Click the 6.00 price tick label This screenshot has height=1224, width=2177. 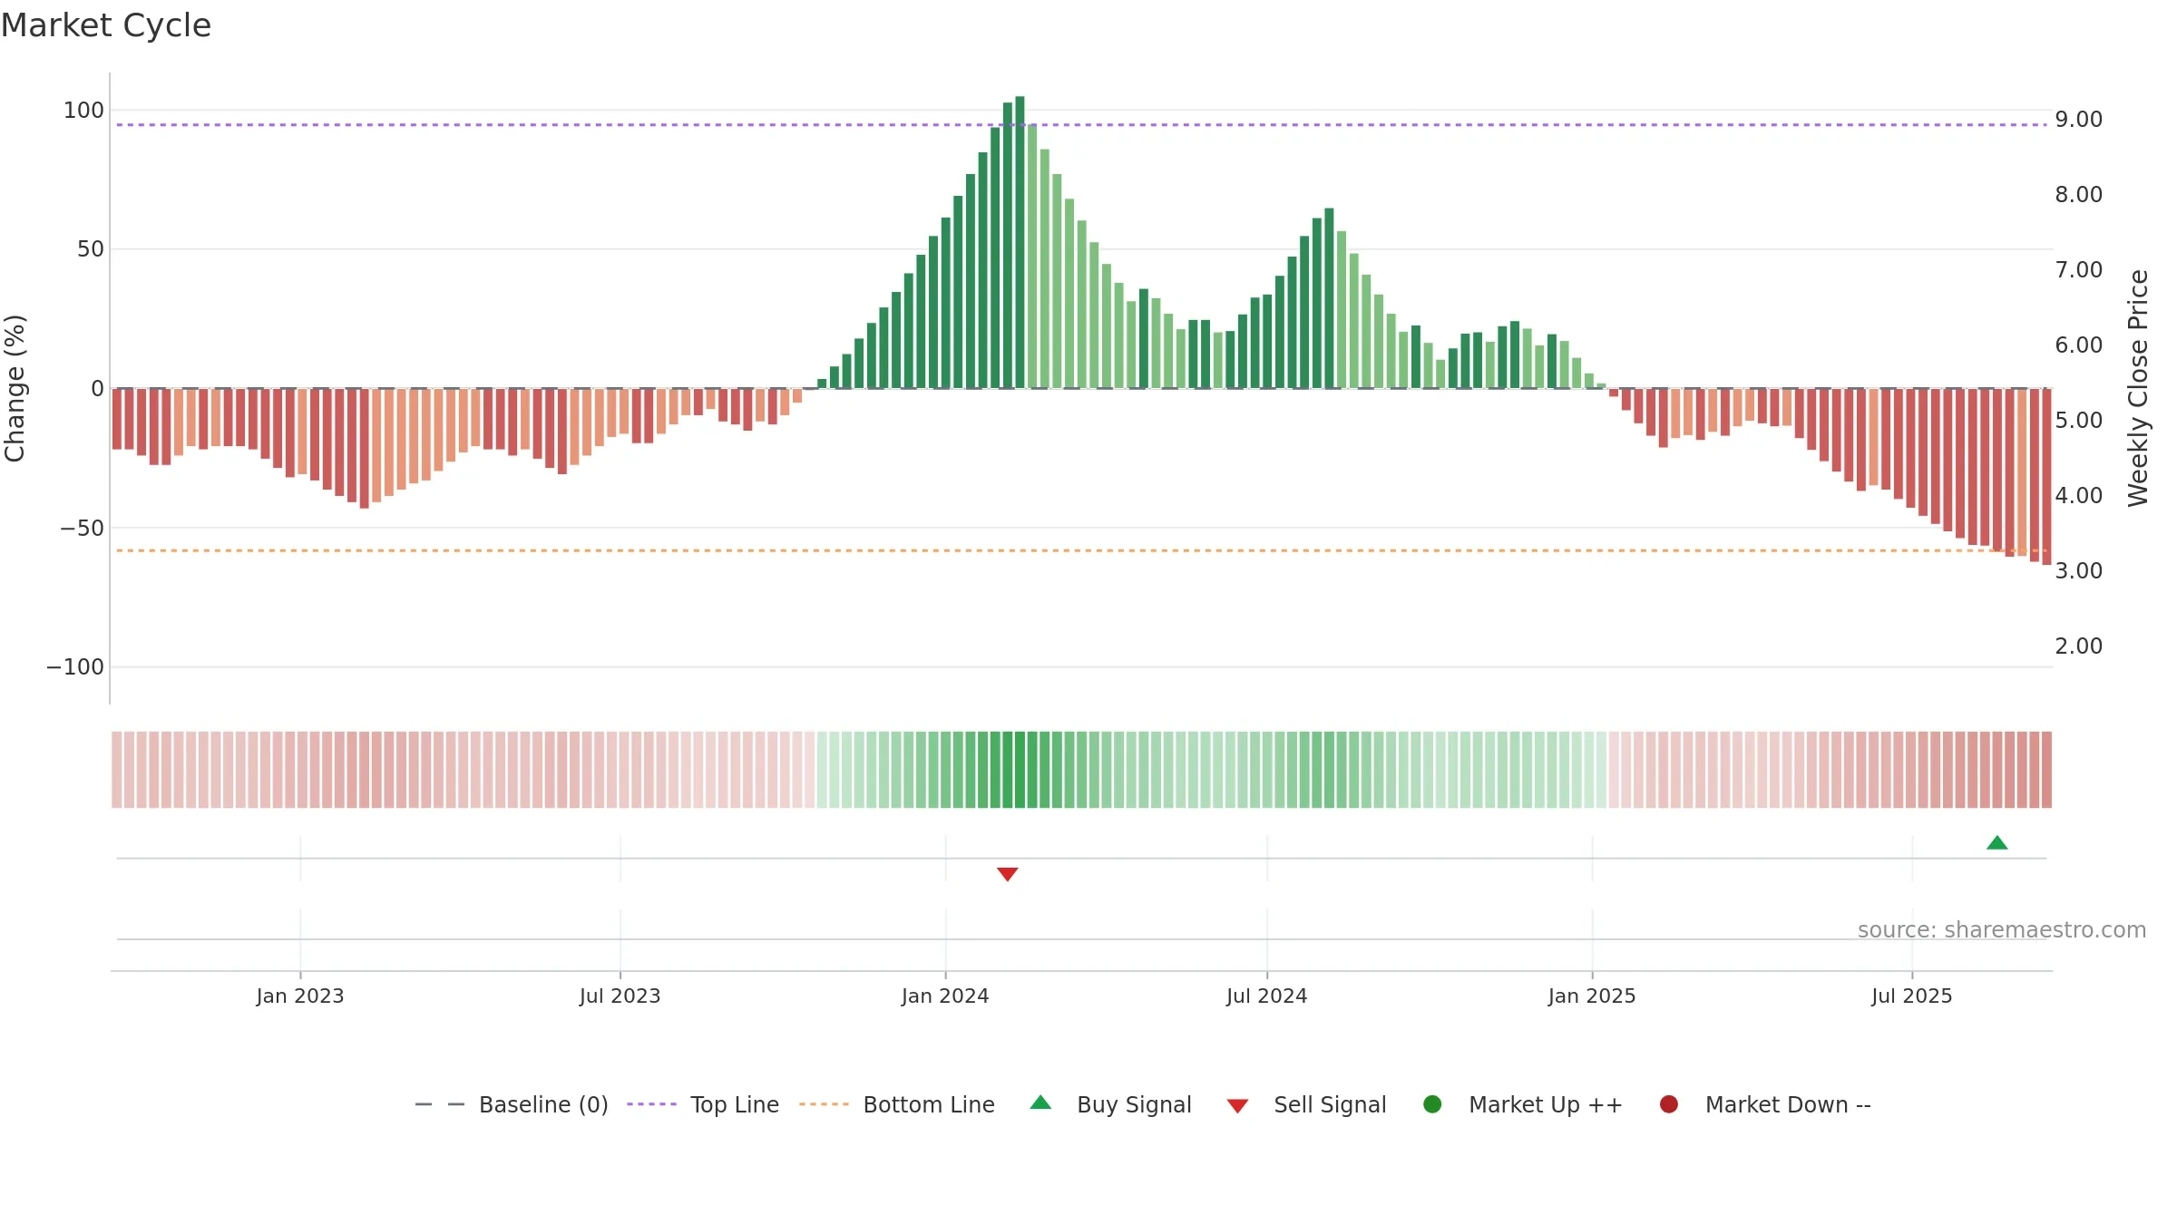[x=2079, y=345]
